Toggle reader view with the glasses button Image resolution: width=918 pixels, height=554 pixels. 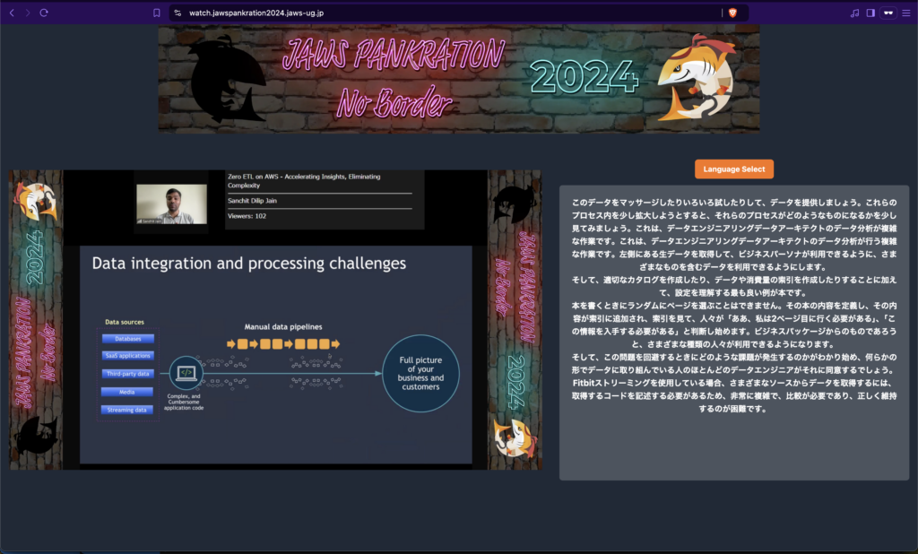(x=888, y=13)
